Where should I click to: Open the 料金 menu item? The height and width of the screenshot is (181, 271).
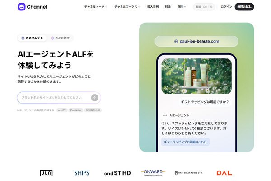(x=168, y=7)
